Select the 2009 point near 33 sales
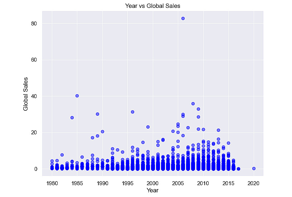Screen dimensions: 292x197 click(198, 109)
